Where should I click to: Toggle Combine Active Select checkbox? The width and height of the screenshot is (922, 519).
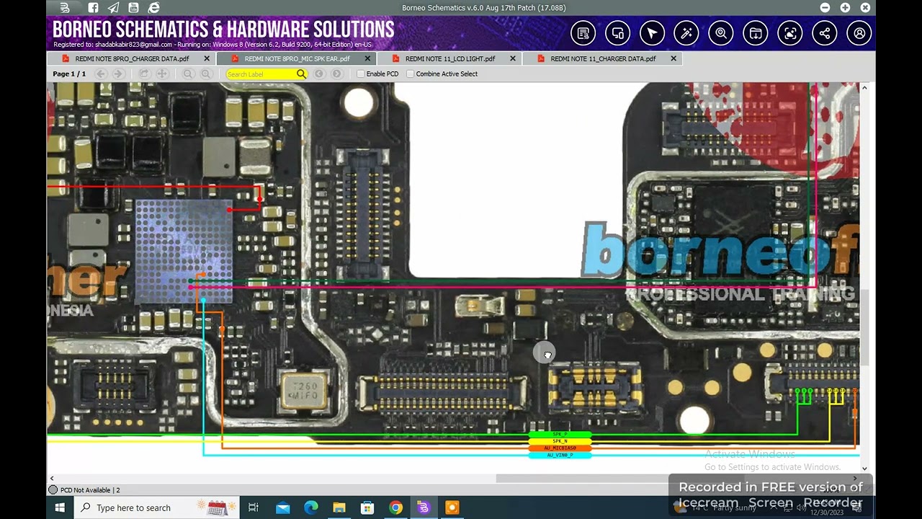click(x=411, y=74)
